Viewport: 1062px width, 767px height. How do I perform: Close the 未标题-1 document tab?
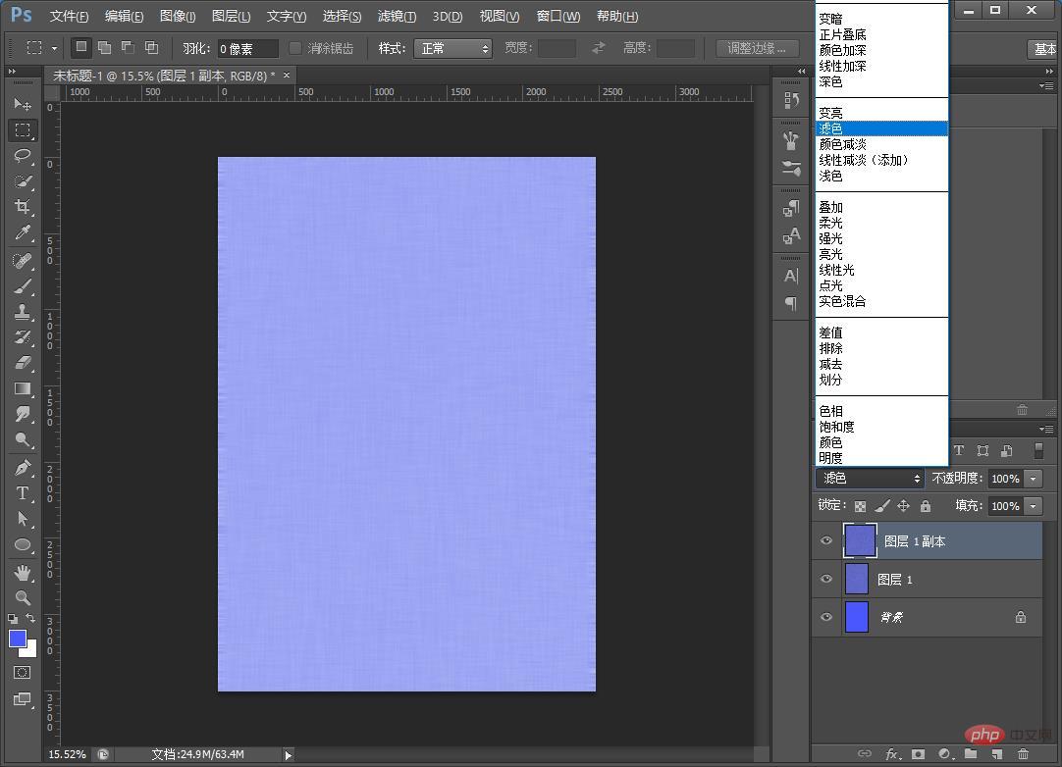coord(287,76)
